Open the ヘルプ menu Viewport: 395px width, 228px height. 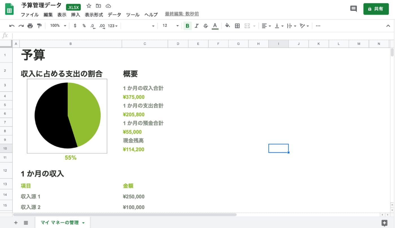[151, 15]
